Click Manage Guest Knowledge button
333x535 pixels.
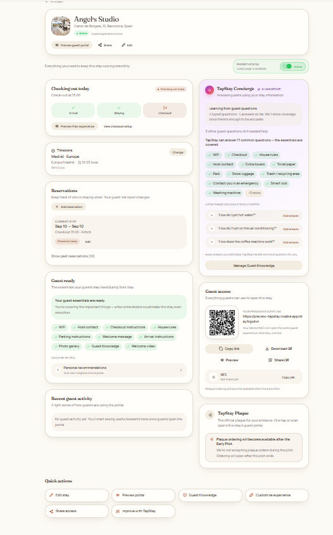[x=254, y=266]
